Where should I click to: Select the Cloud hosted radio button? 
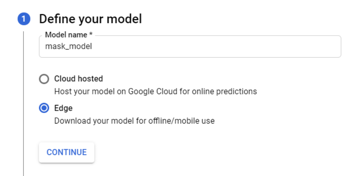[44, 79]
